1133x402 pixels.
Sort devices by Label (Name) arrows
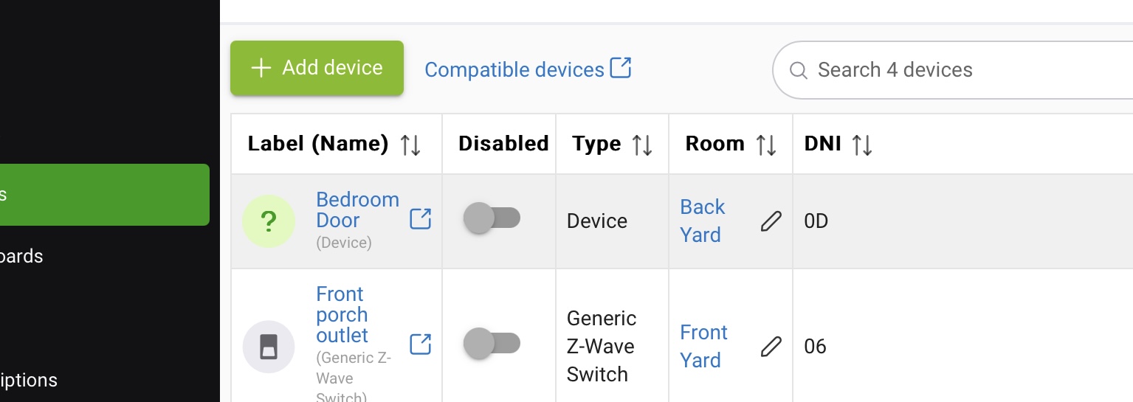[x=410, y=145]
